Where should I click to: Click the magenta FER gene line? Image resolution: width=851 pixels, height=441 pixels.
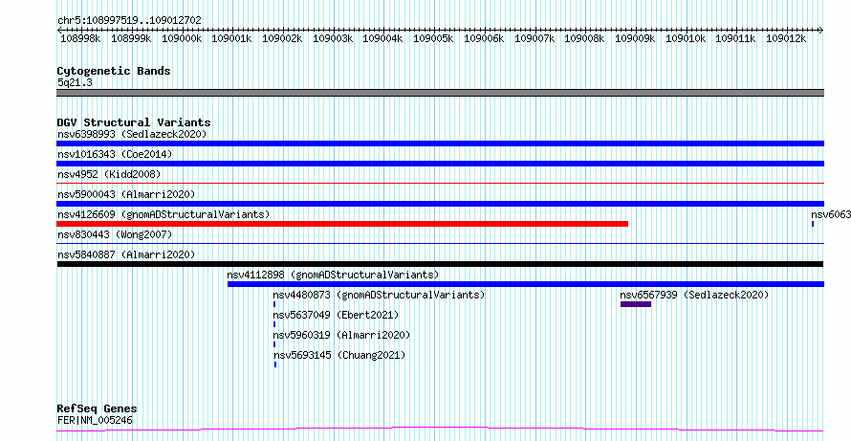[440, 430]
